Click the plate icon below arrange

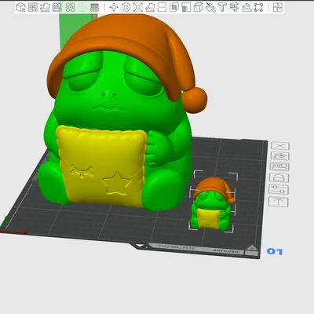[279, 178]
